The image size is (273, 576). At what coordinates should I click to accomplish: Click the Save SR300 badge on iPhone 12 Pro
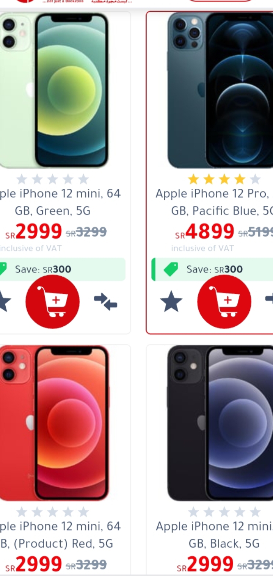coord(212,269)
